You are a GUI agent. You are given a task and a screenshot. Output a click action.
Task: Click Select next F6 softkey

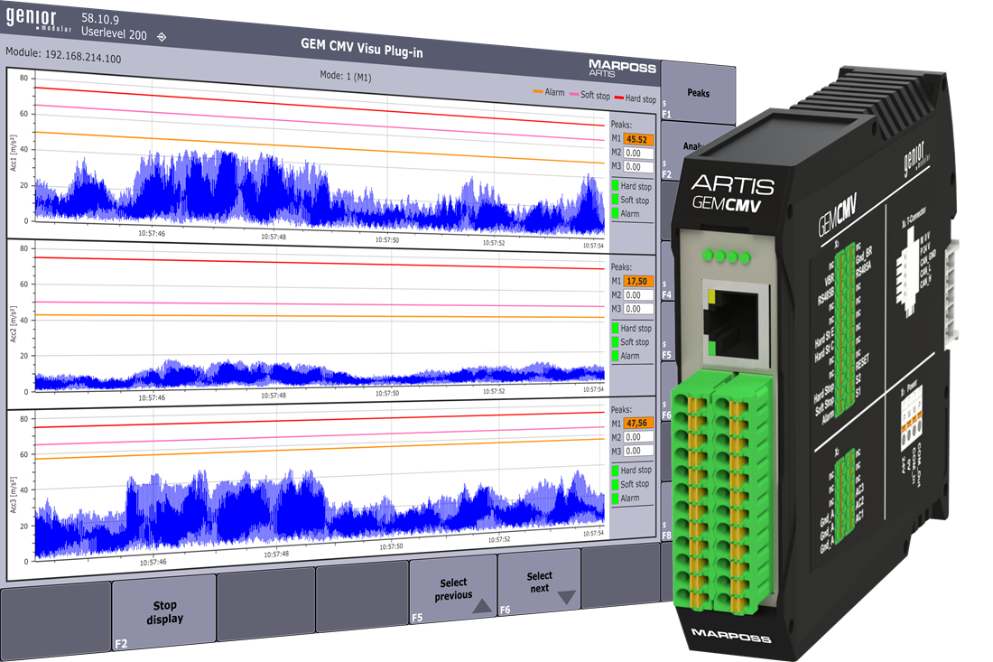tap(539, 583)
